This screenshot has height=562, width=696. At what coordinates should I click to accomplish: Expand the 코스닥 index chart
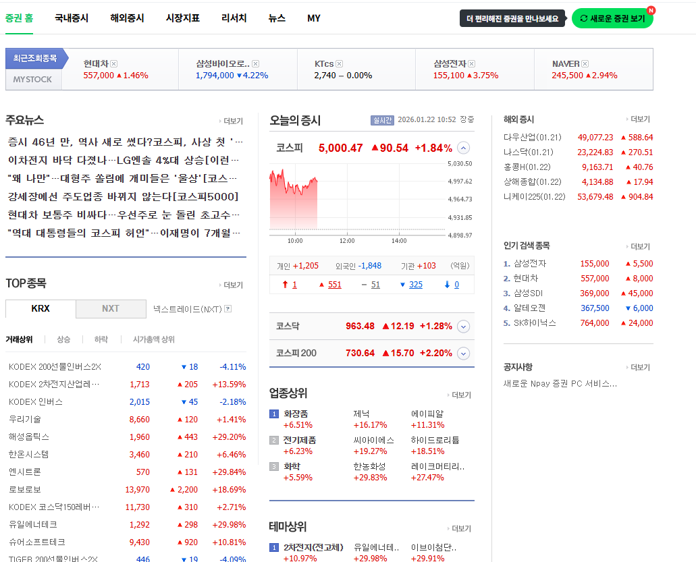[463, 327]
